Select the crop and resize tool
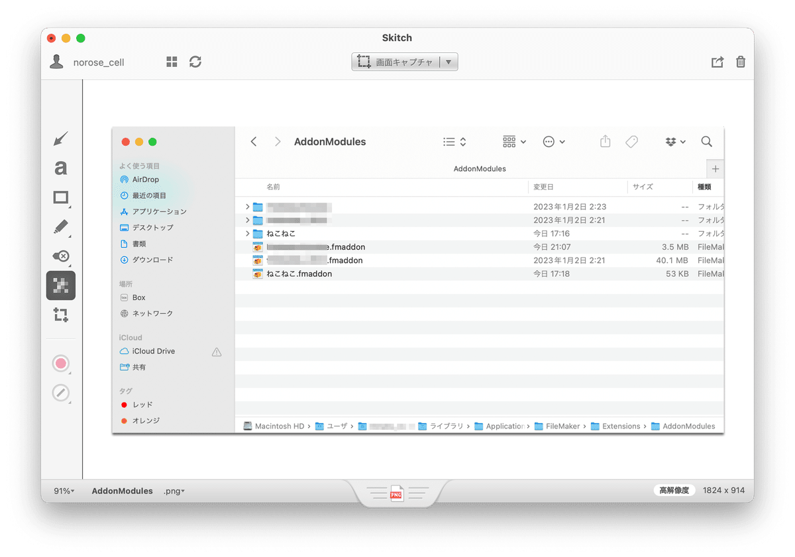 tap(60, 315)
